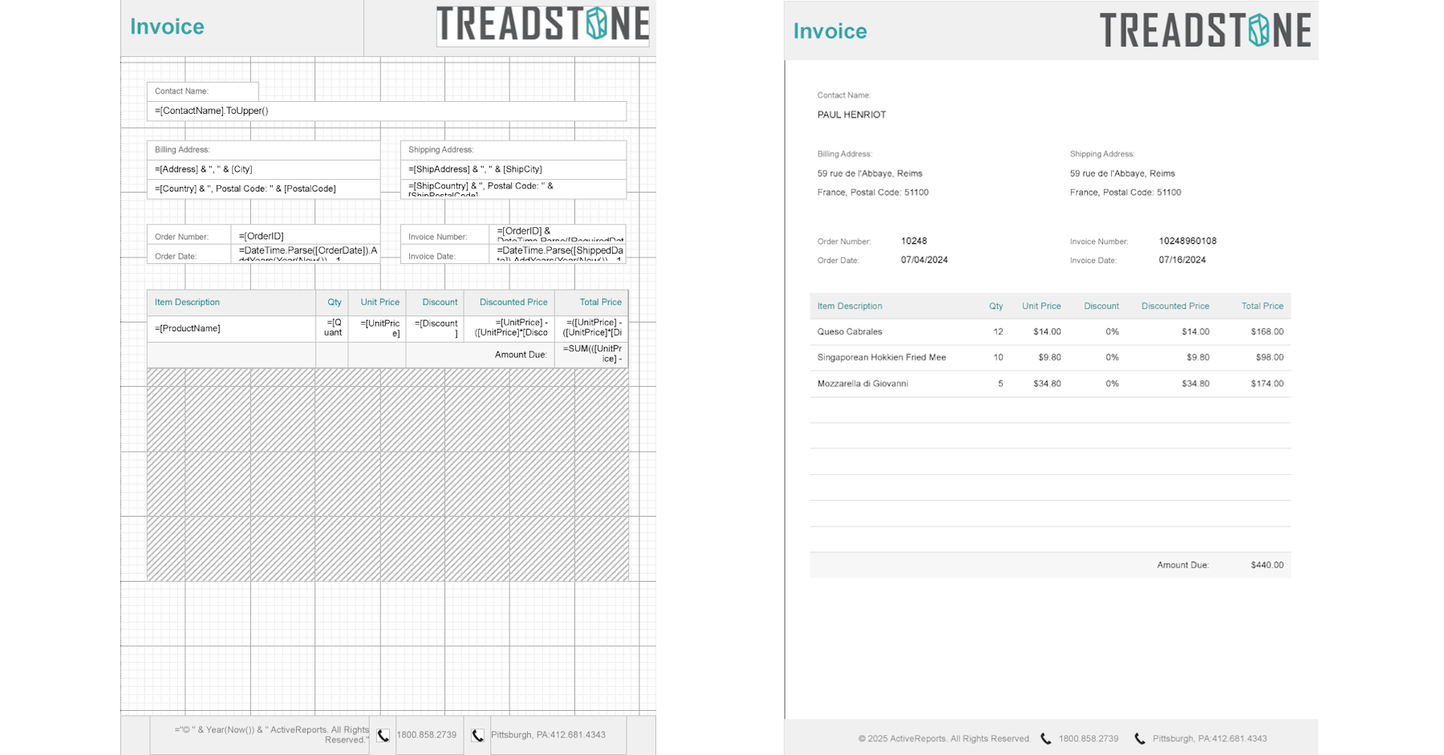Select the detail cell under the Total Price header

click(591, 329)
